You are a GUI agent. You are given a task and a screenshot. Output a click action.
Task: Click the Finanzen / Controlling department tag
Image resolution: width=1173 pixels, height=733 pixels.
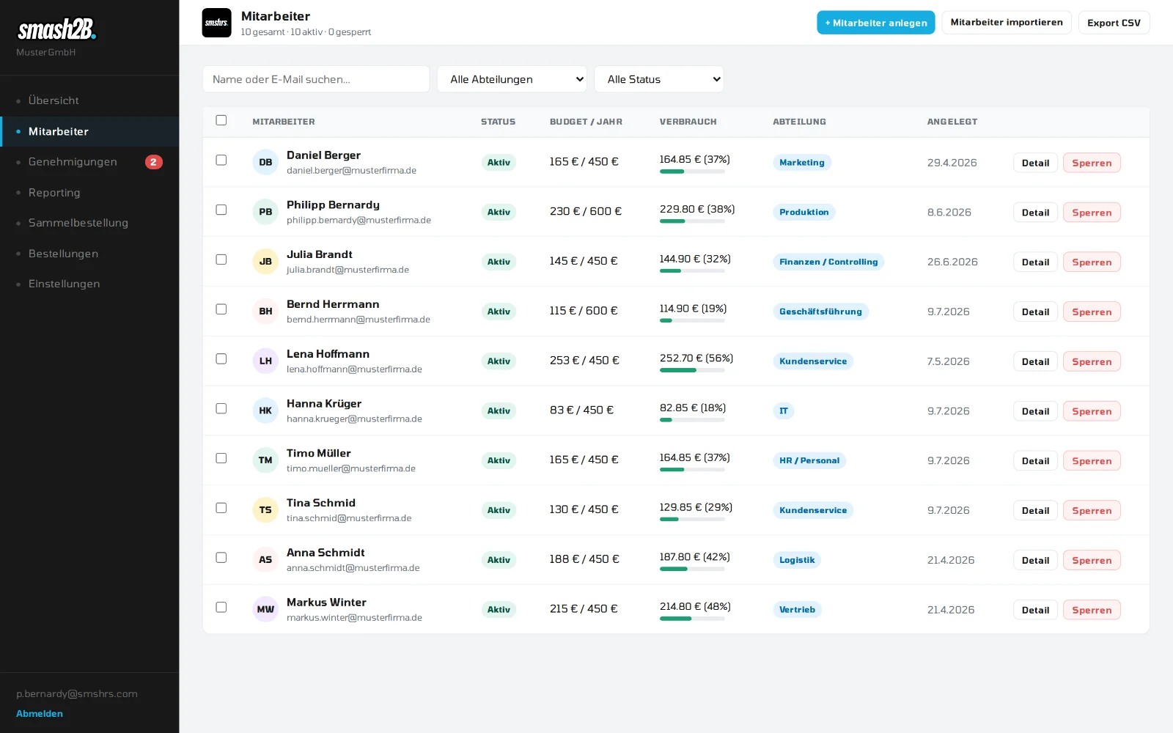click(828, 262)
